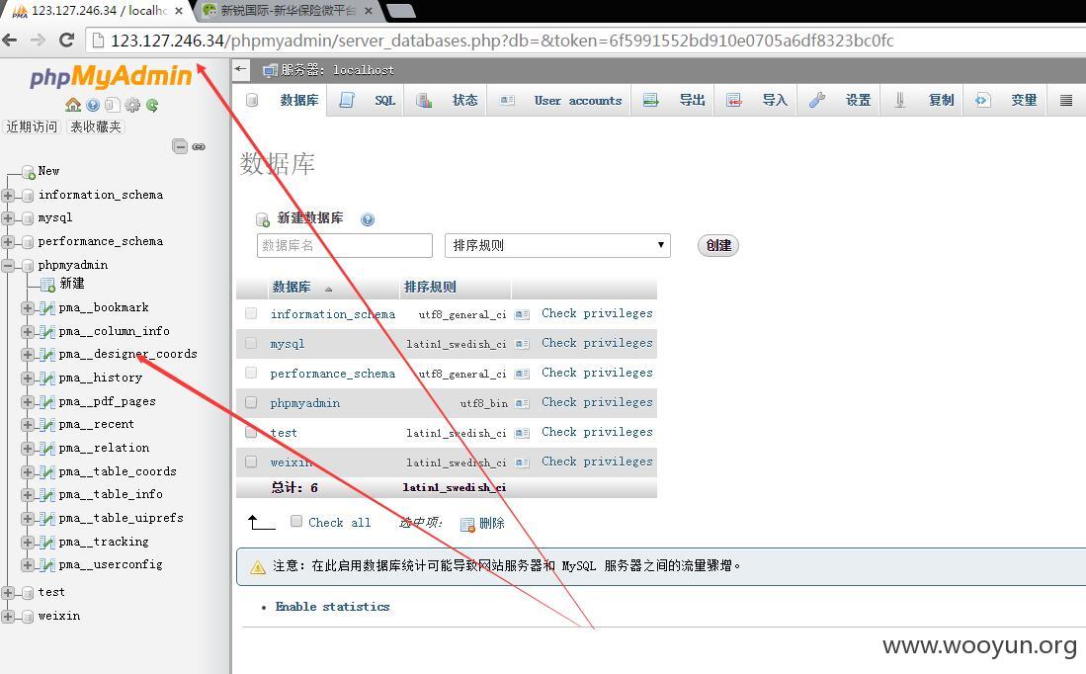The height and width of the screenshot is (674, 1086).
Task: Toggle link with main panel icon
Action: (x=199, y=147)
